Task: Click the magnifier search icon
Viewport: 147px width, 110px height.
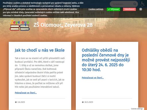Action: pos(135,4)
